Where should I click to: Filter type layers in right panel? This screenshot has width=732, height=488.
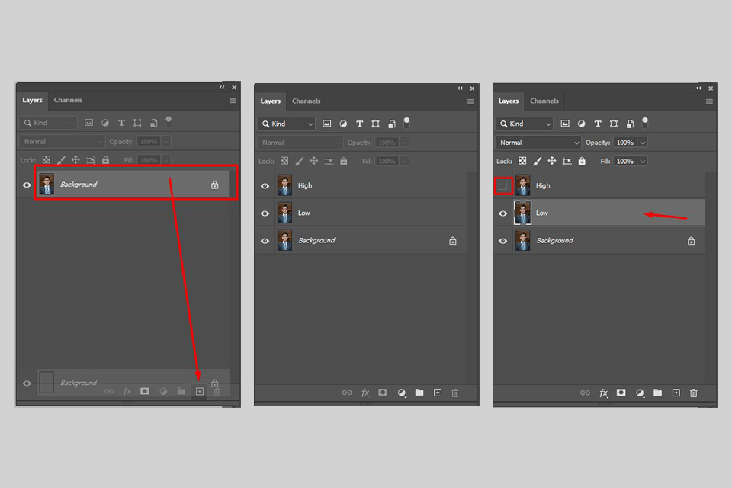[598, 124]
